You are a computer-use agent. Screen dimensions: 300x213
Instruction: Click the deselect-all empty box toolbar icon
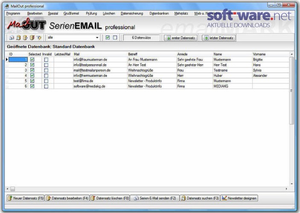tap(115, 37)
